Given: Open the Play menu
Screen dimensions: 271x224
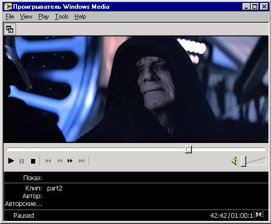Looking at the screenshot, I should tap(43, 17).
